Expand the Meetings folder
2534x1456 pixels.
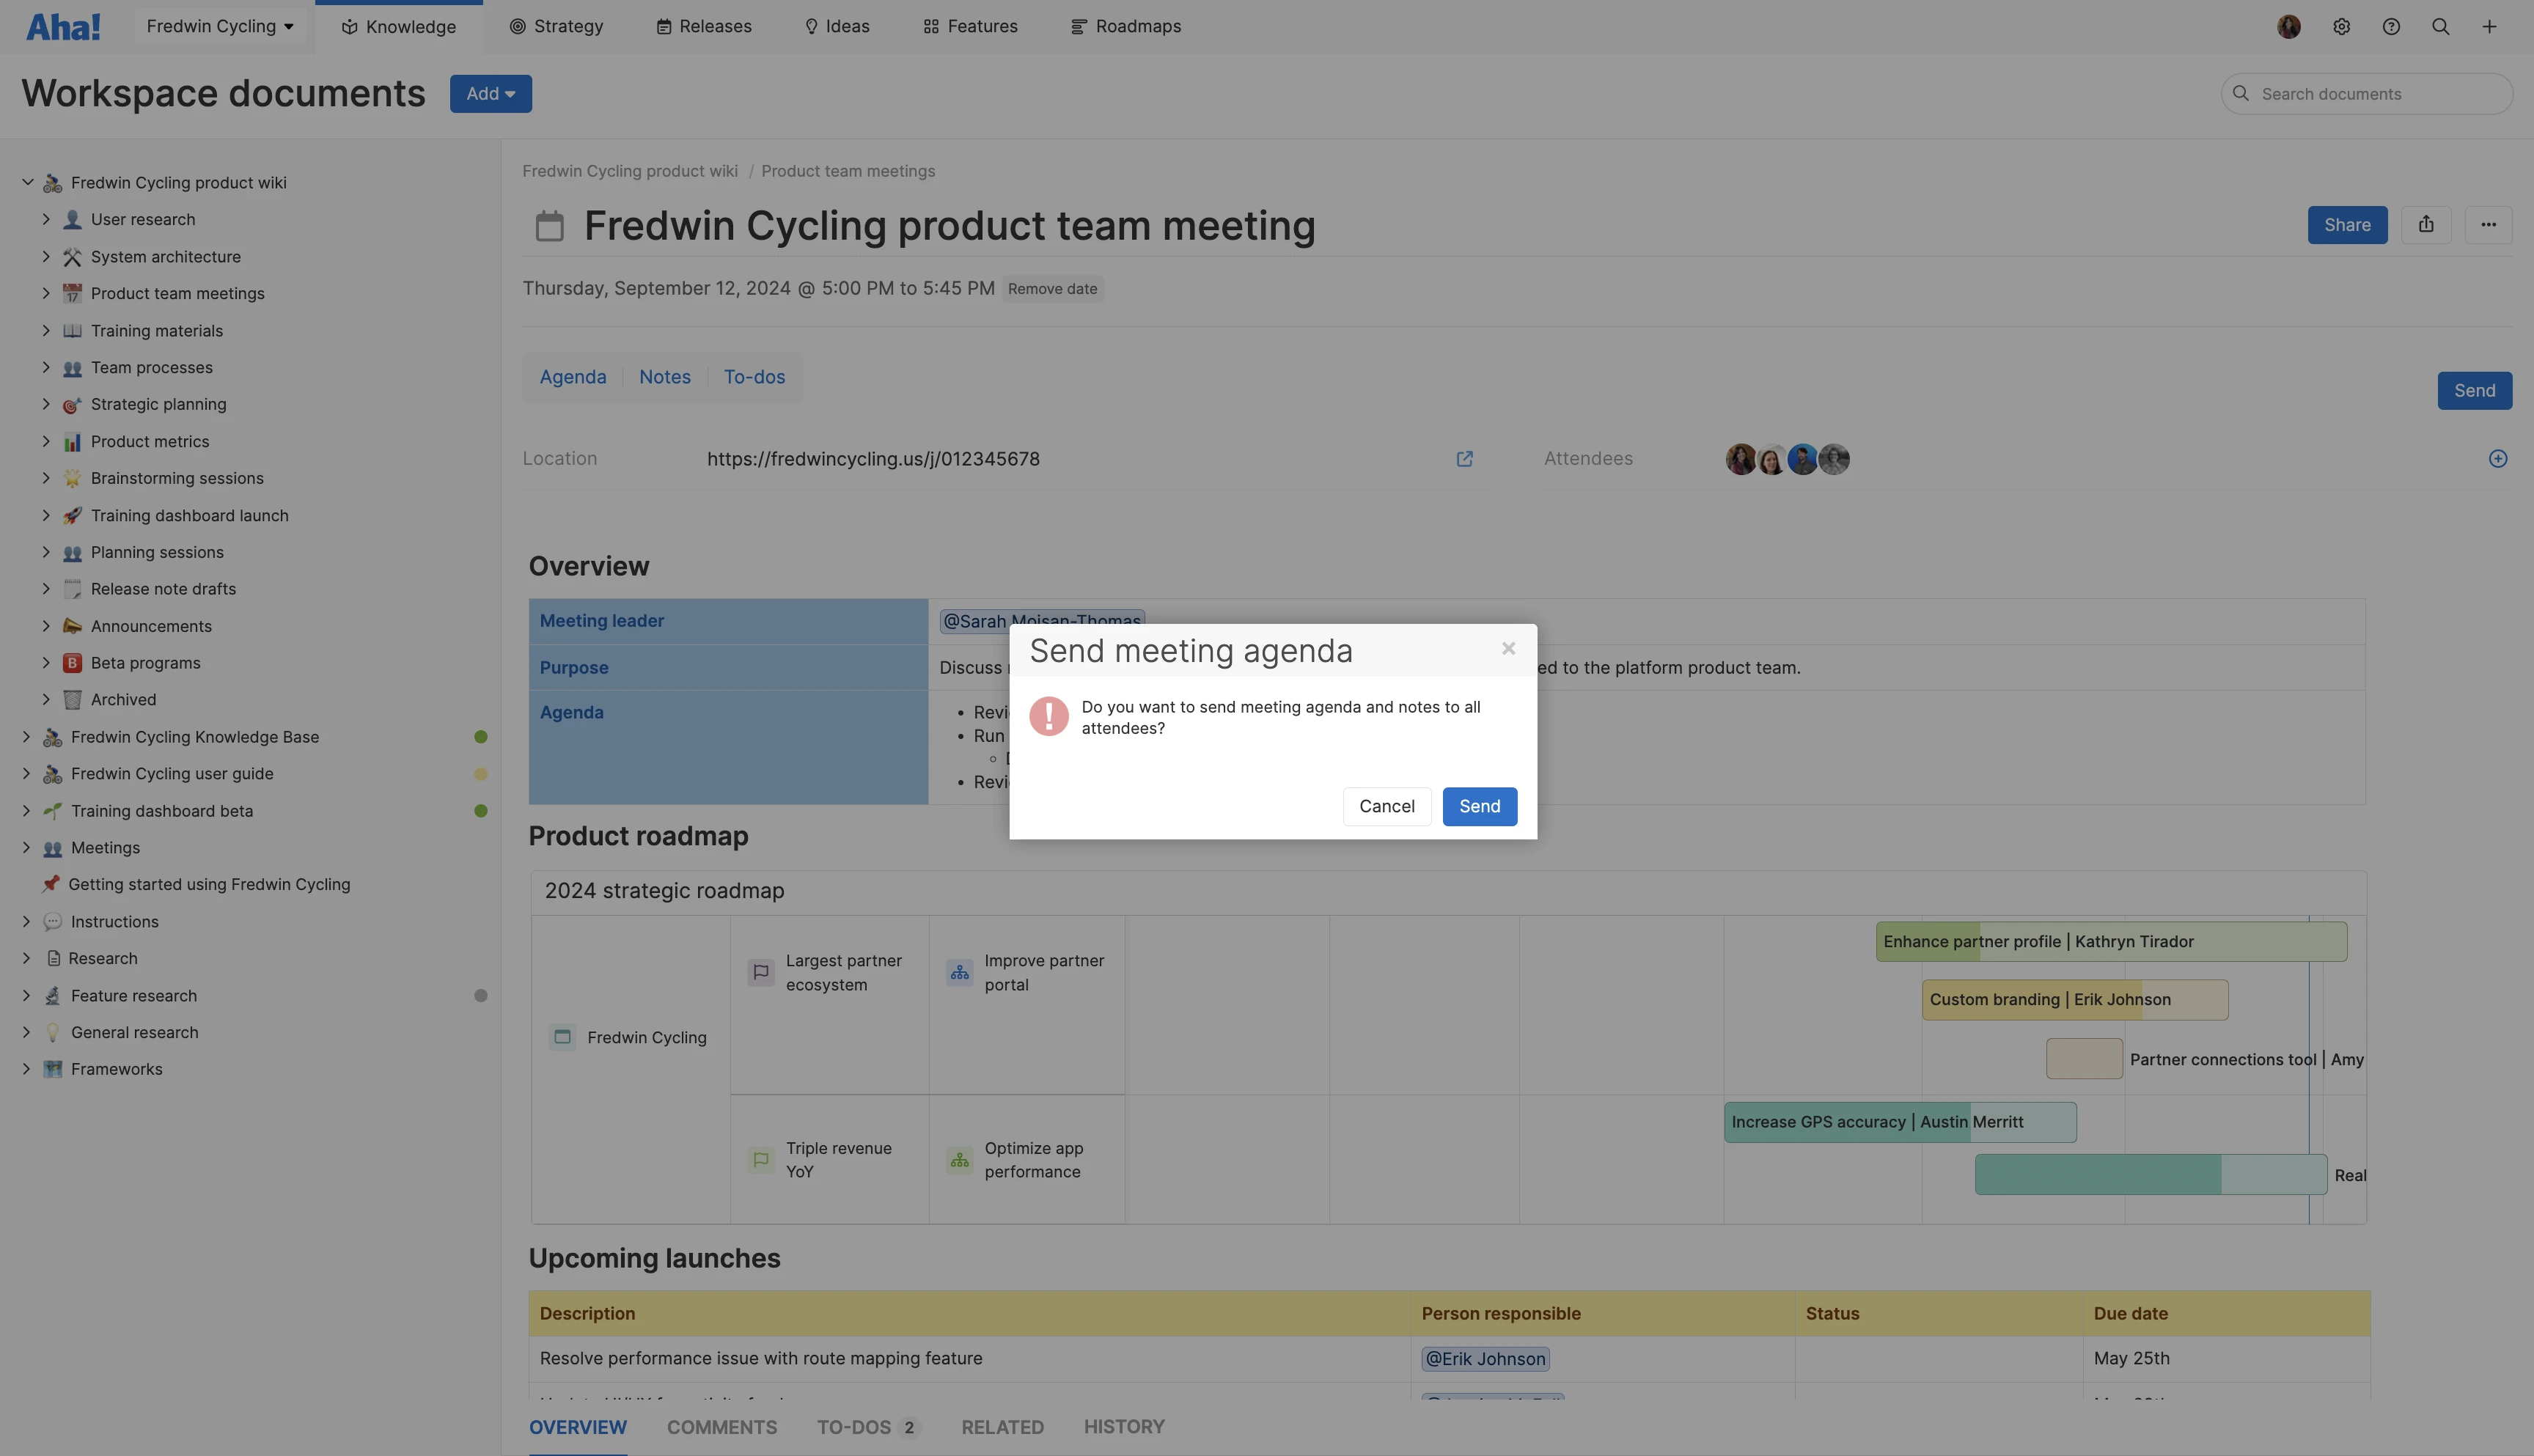(x=26, y=847)
